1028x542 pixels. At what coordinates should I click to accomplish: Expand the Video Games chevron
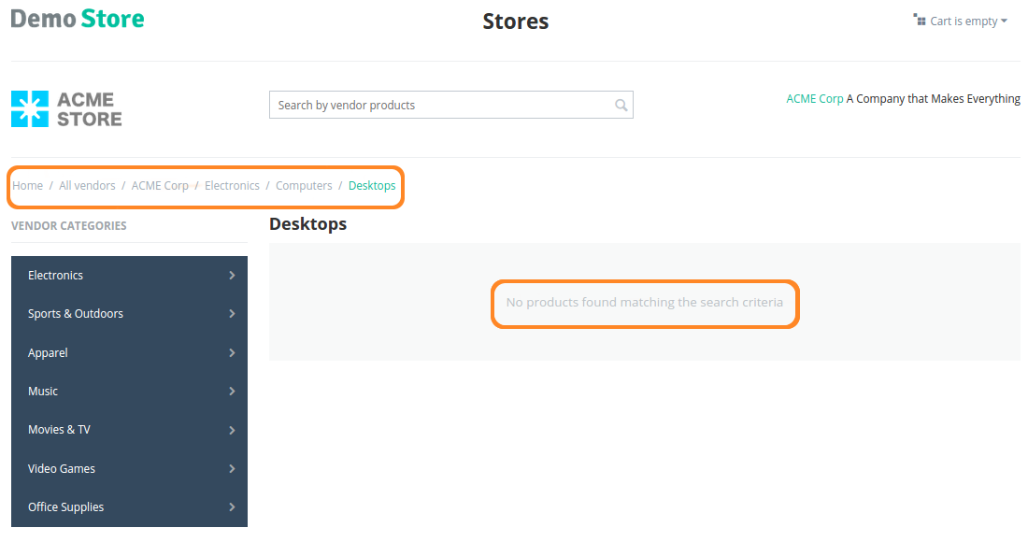(x=232, y=468)
